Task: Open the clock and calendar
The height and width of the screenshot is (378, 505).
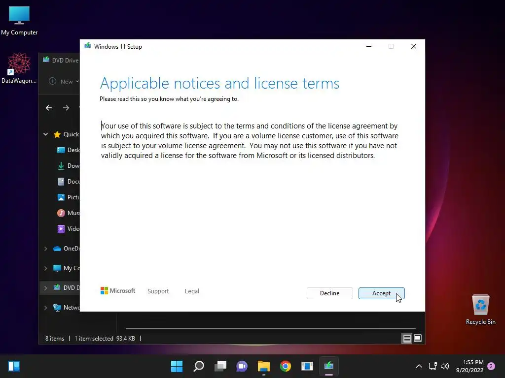Action: click(470, 366)
